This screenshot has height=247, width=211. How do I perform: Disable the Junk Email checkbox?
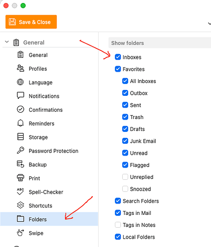coord(125,141)
